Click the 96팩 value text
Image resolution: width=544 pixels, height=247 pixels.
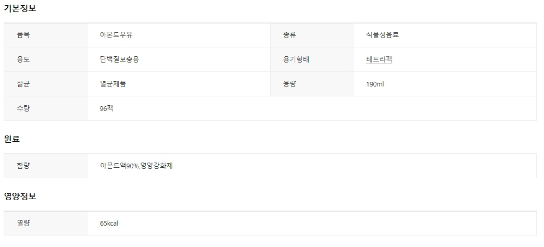(x=107, y=108)
